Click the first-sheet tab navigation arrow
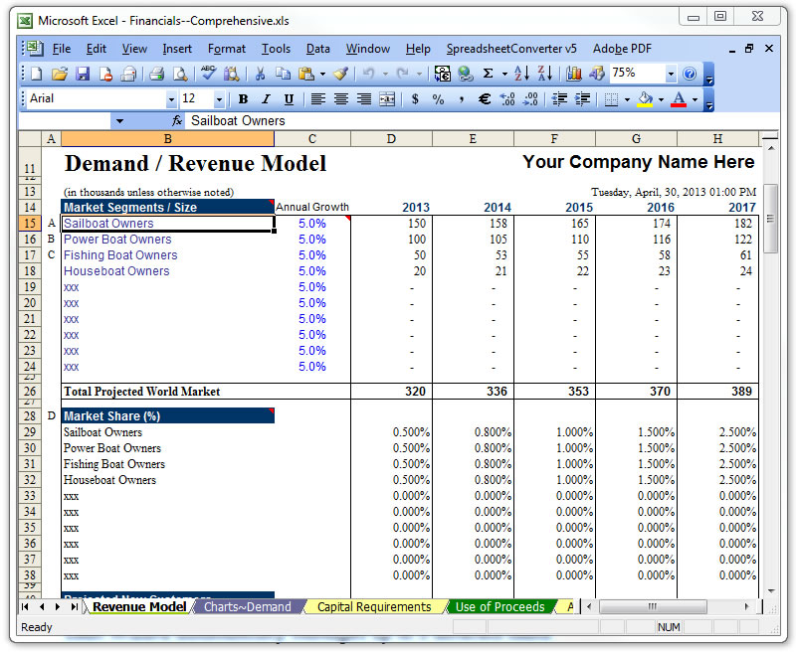796x652 pixels. pyautogui.click(x=25, y=607)
